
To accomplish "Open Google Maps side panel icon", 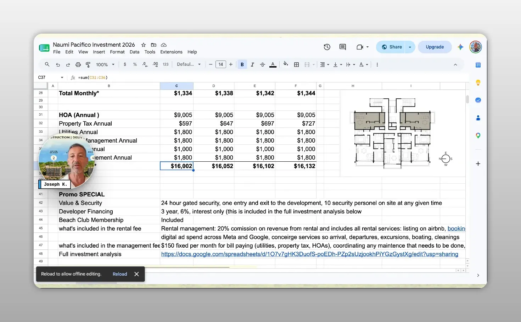I will 478,136.
